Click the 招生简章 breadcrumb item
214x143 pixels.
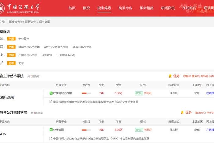click(x=45, y=22)
